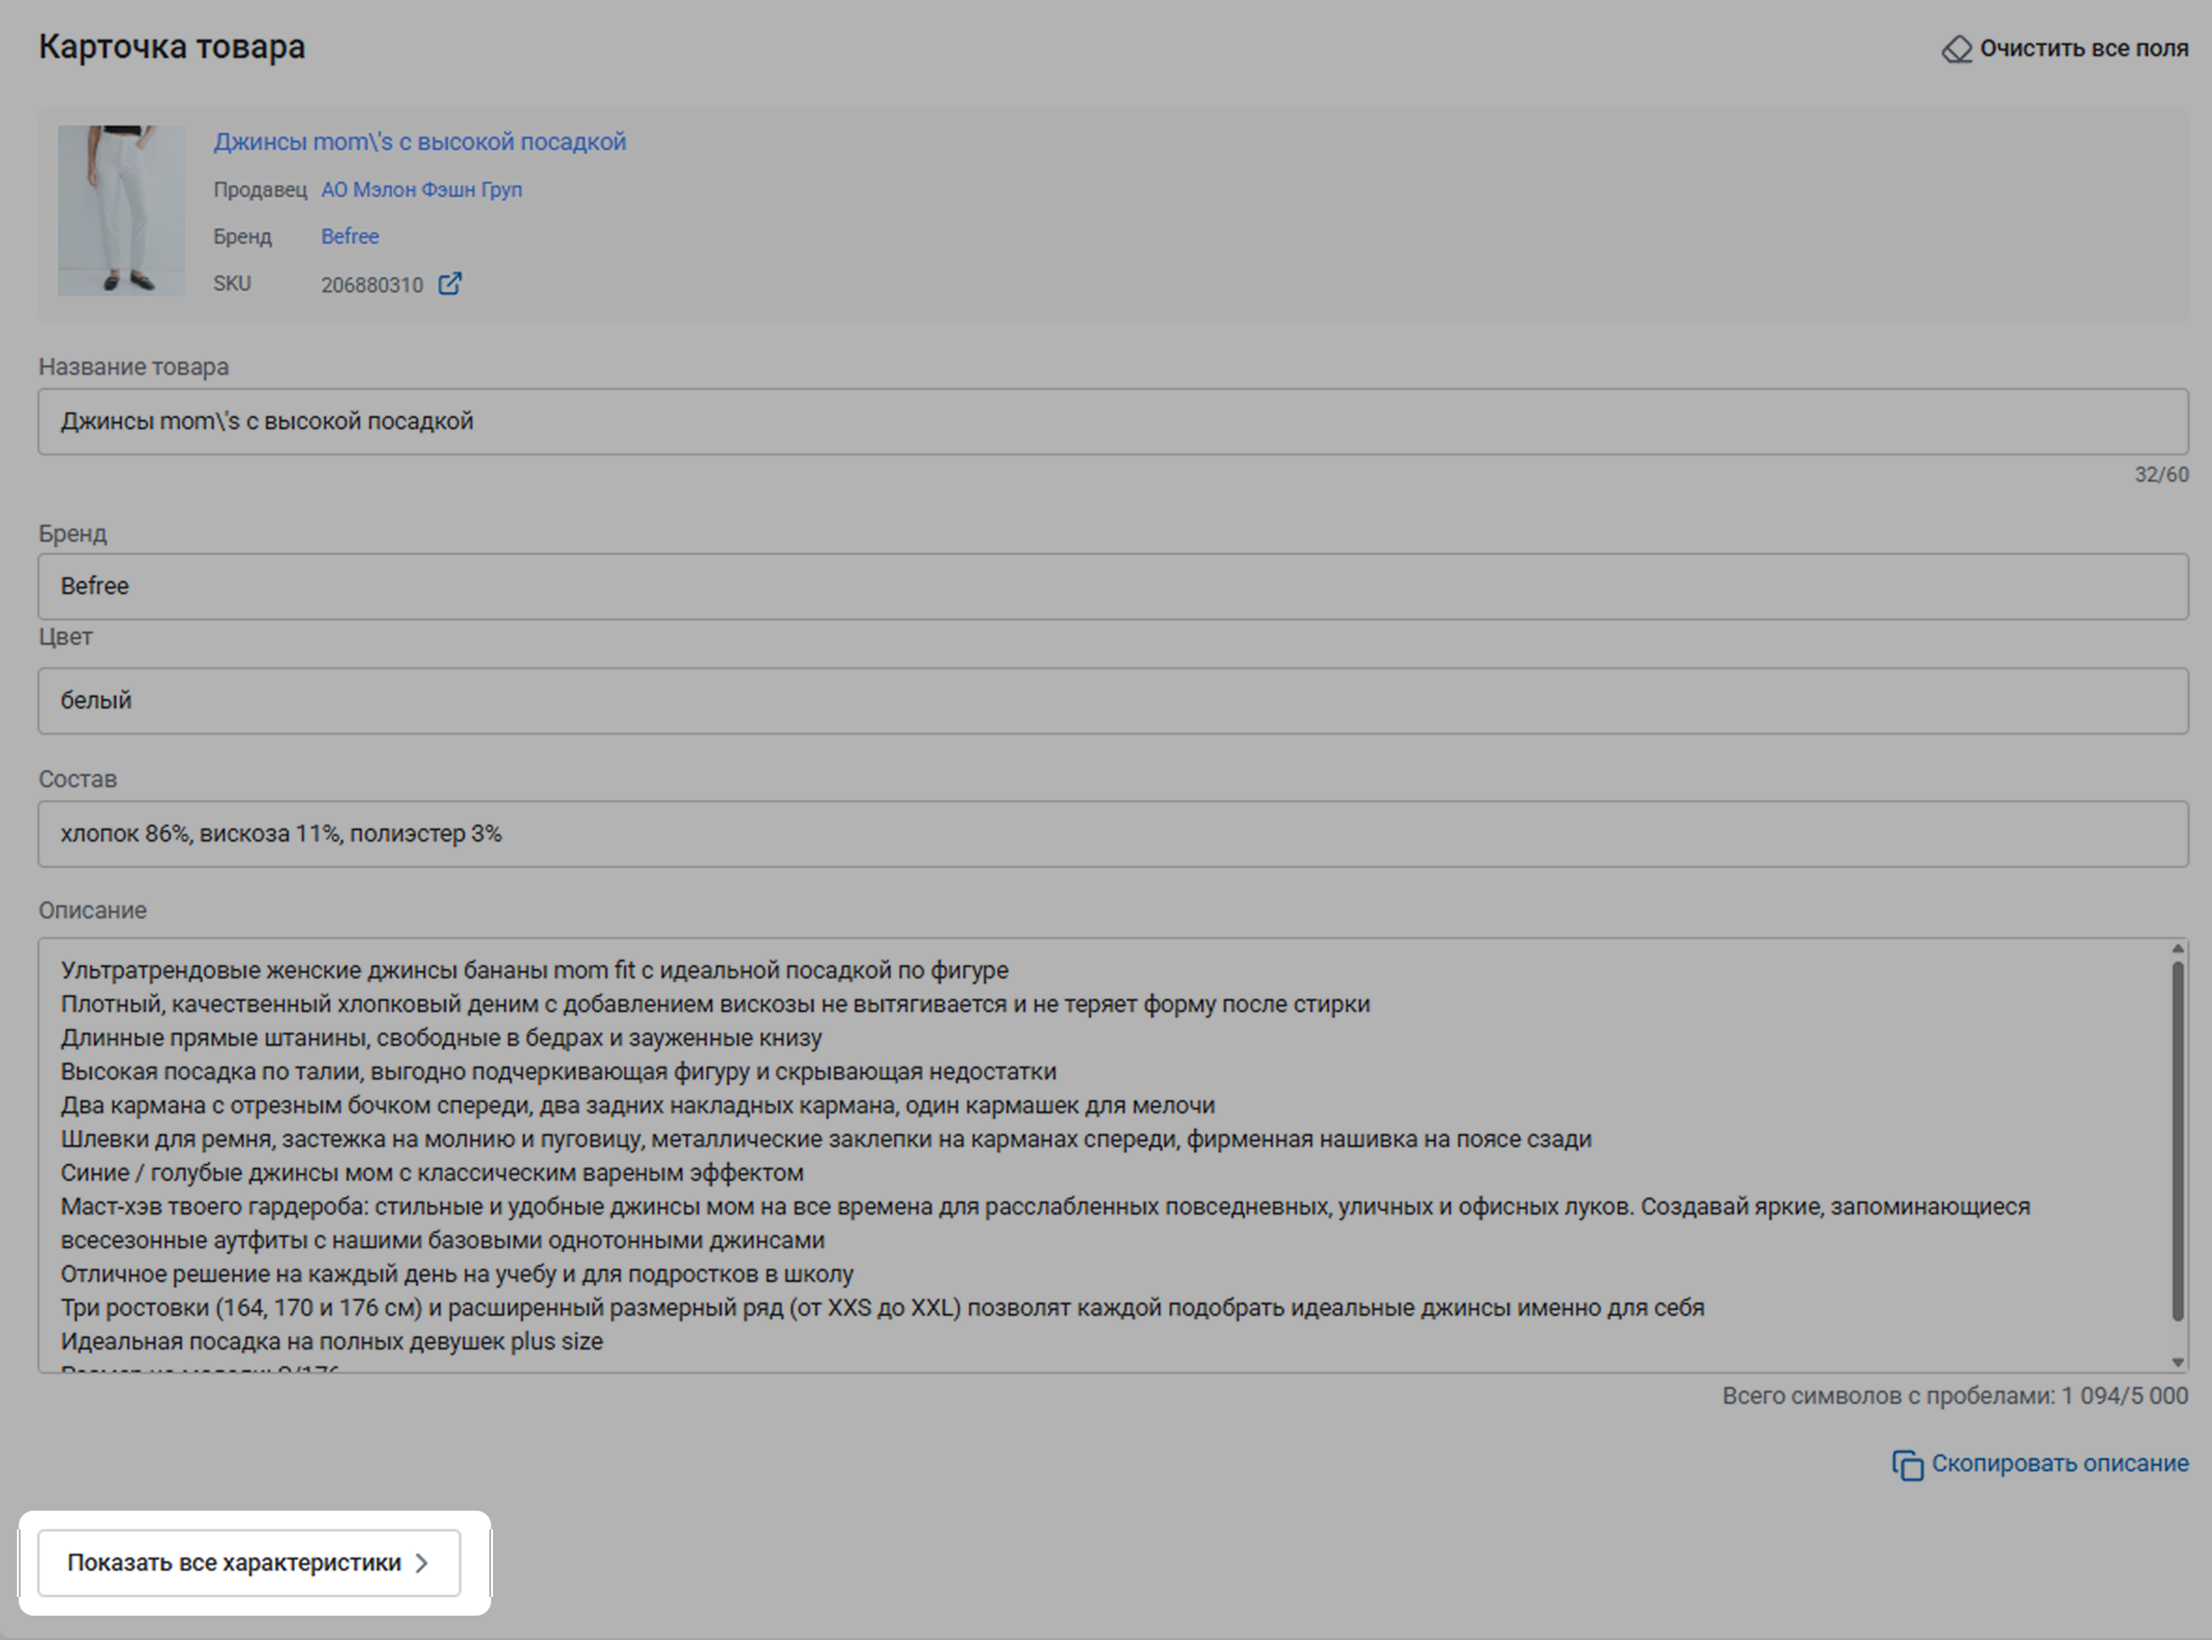Click the Состав field with хлопок 86%
This screenshot has width=2212, height=1640.
(1112, 834)
